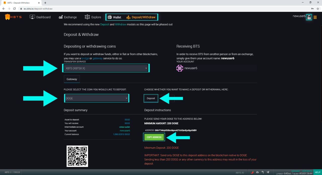This screenshot has height=175, width=322.
Task: Open a new browser tab
Action: [45, 3]
